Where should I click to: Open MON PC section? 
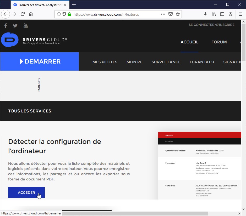[134, 62]
